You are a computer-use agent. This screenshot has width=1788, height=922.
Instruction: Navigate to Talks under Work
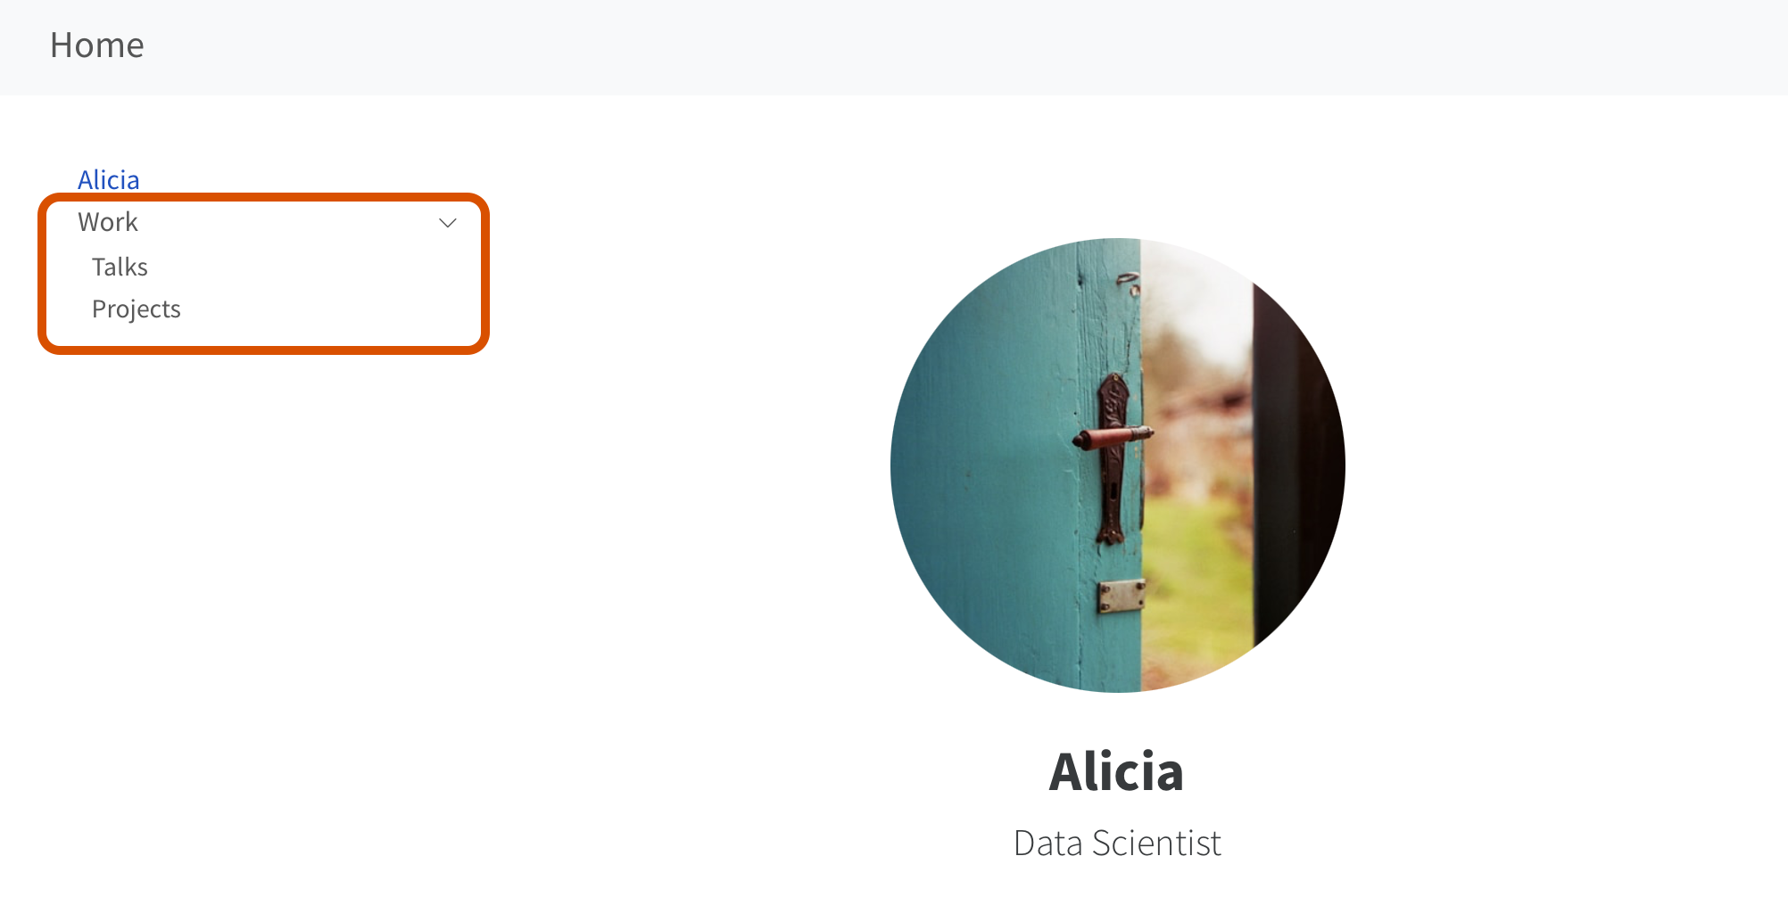point(120,267)
